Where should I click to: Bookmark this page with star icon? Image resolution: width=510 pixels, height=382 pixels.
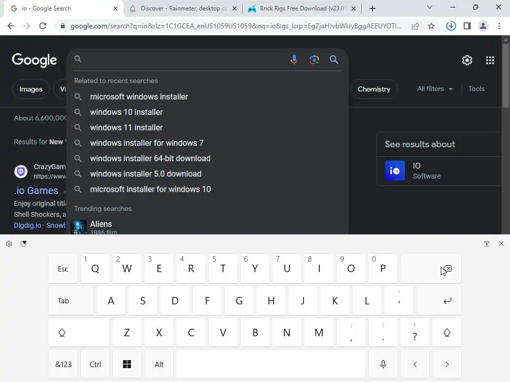click(x=431, y=26)
